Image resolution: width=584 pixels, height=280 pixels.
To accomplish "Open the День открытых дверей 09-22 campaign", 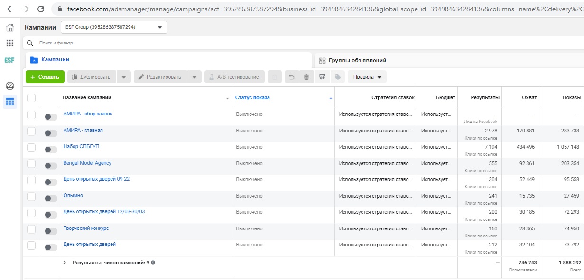I will point(96,179).
